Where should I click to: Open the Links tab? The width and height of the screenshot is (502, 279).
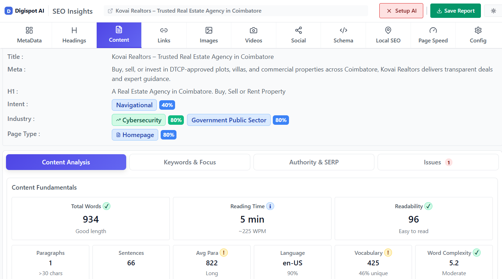click(x=164, y=35)
